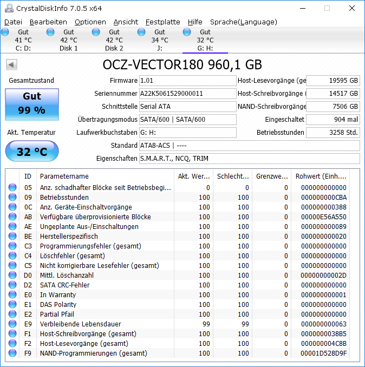This screenshot has width=365, height=367.
Task: Click the Betriebsstunden 3258 Std. value
Action: pyautogui.click(x=333, y=133)
